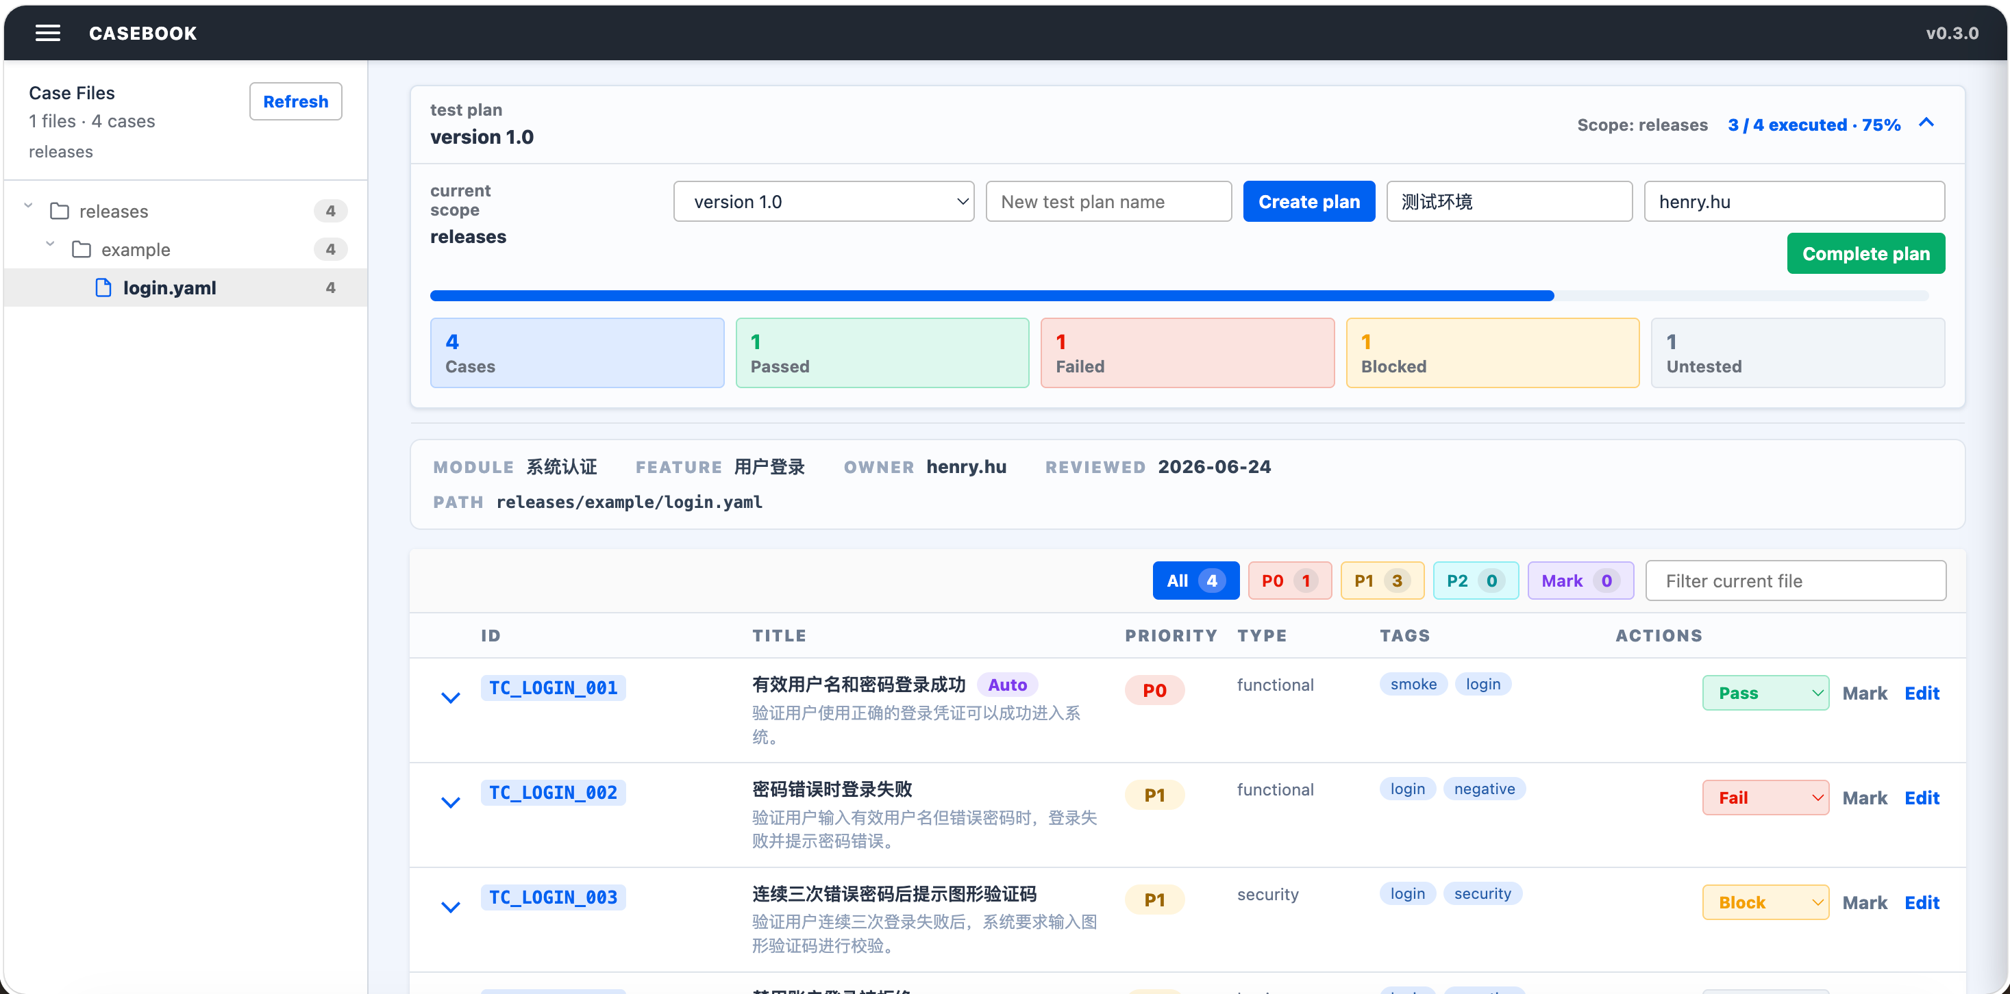The width and height of the screenshot is (2010, 994).
Task: Open the version 1.0 plan dropdown
Action: coord(823,202)
